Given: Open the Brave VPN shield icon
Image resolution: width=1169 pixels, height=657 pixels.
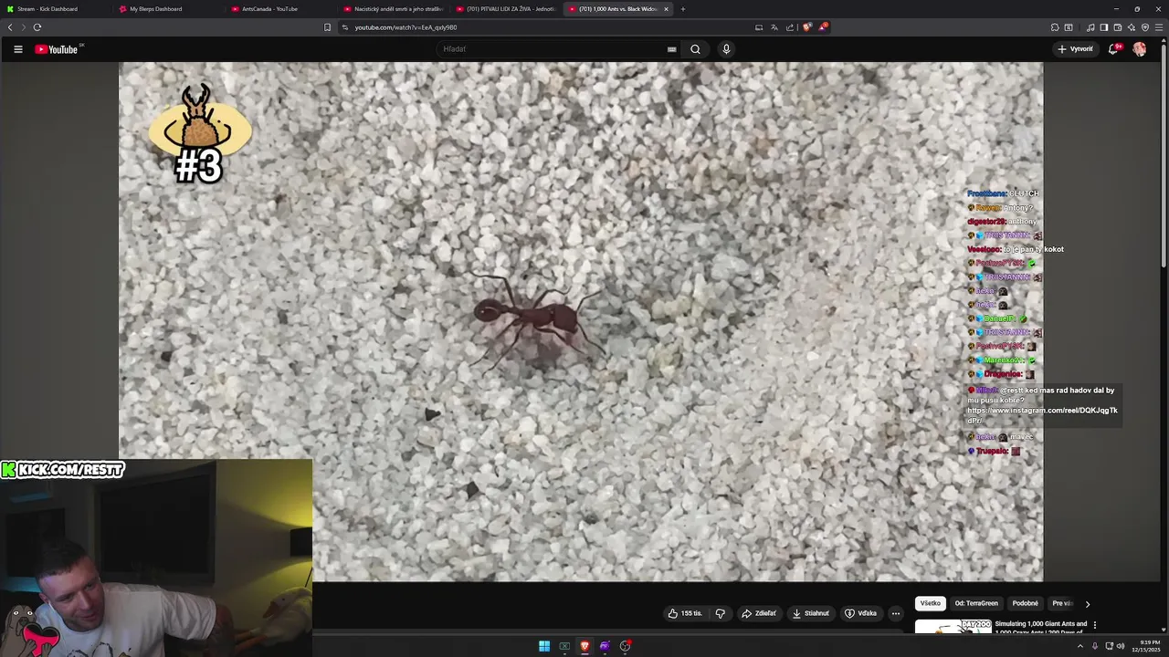Looking at the screenshot, I should tap(1145, 27).
